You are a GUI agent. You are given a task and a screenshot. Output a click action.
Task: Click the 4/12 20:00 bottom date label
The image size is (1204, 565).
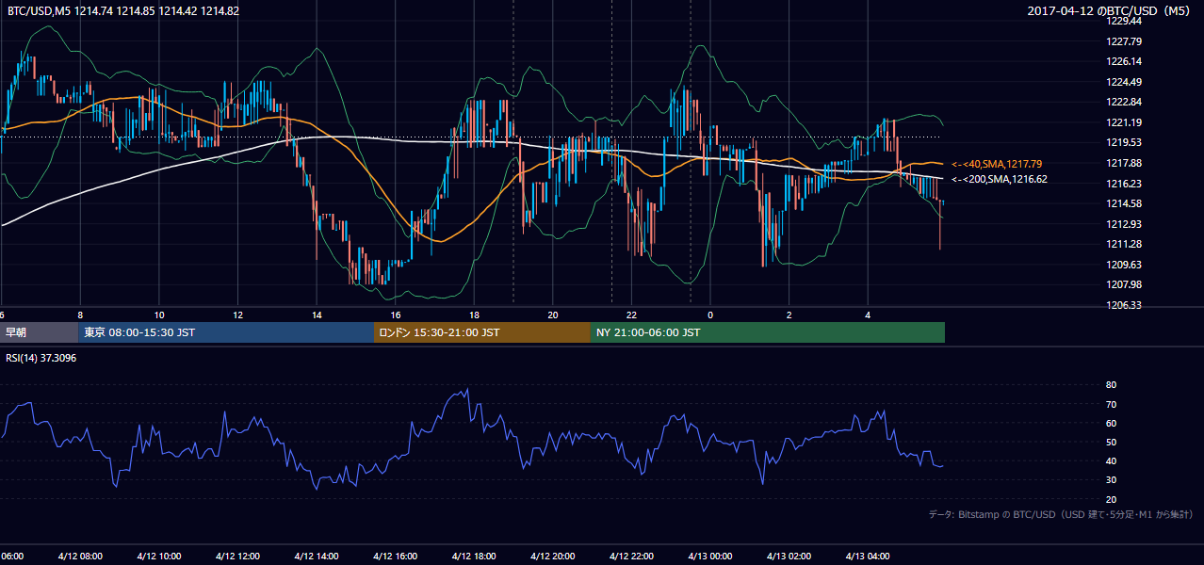click(x=553, y=556)
